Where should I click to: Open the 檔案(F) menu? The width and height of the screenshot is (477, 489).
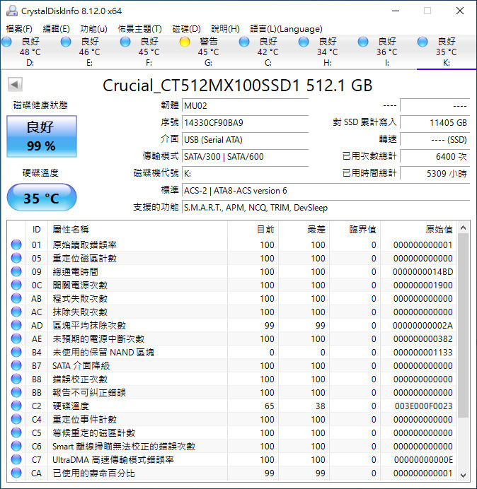coord(19,29)
